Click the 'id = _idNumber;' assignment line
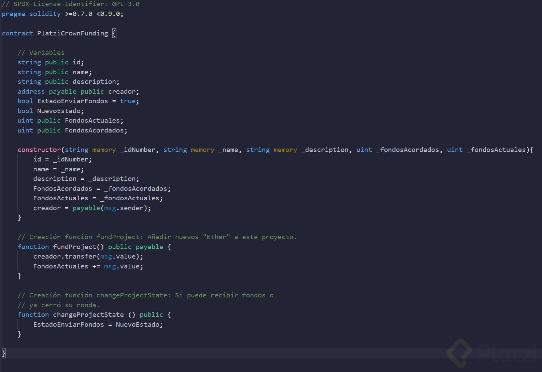The image size is (542, 372). [62, 159]
